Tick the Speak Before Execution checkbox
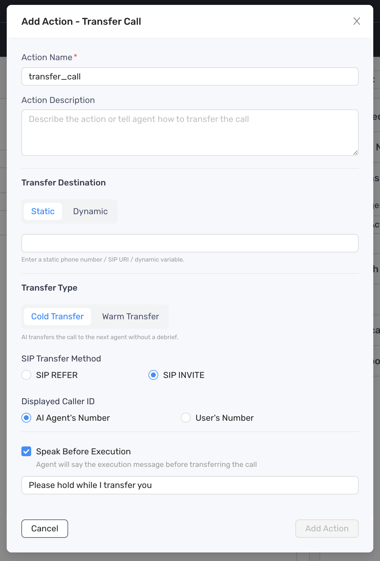This screenshot has width=380, height=561. 26,451
